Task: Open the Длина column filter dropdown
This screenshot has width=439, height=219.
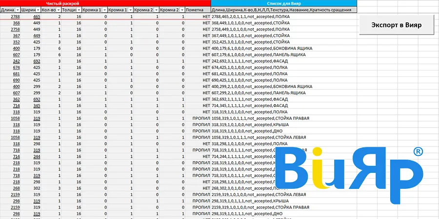Action: (x=18, y=10)
